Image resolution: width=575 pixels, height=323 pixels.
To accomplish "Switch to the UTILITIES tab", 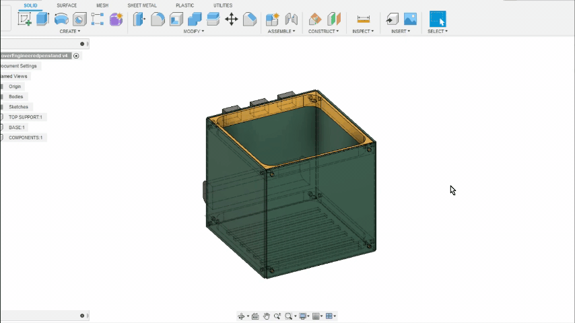I will tap(223, 5).
